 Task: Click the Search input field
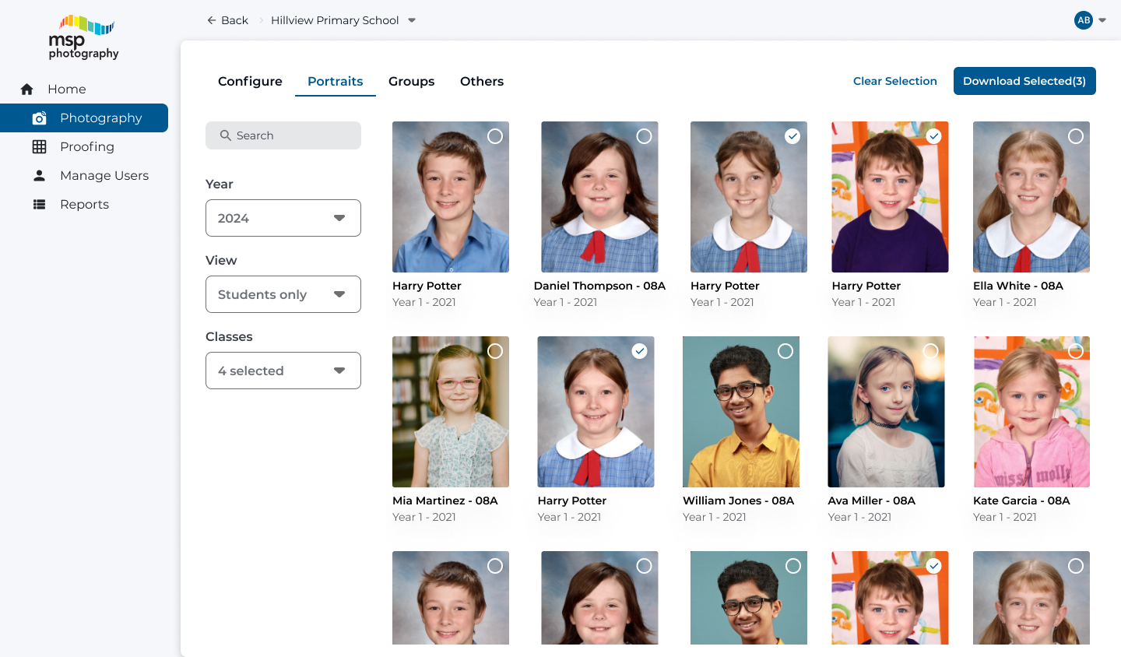(283, 135)
